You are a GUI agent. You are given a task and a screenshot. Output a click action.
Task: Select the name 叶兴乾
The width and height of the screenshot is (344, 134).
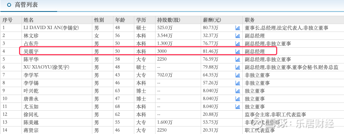pos(31,91)
